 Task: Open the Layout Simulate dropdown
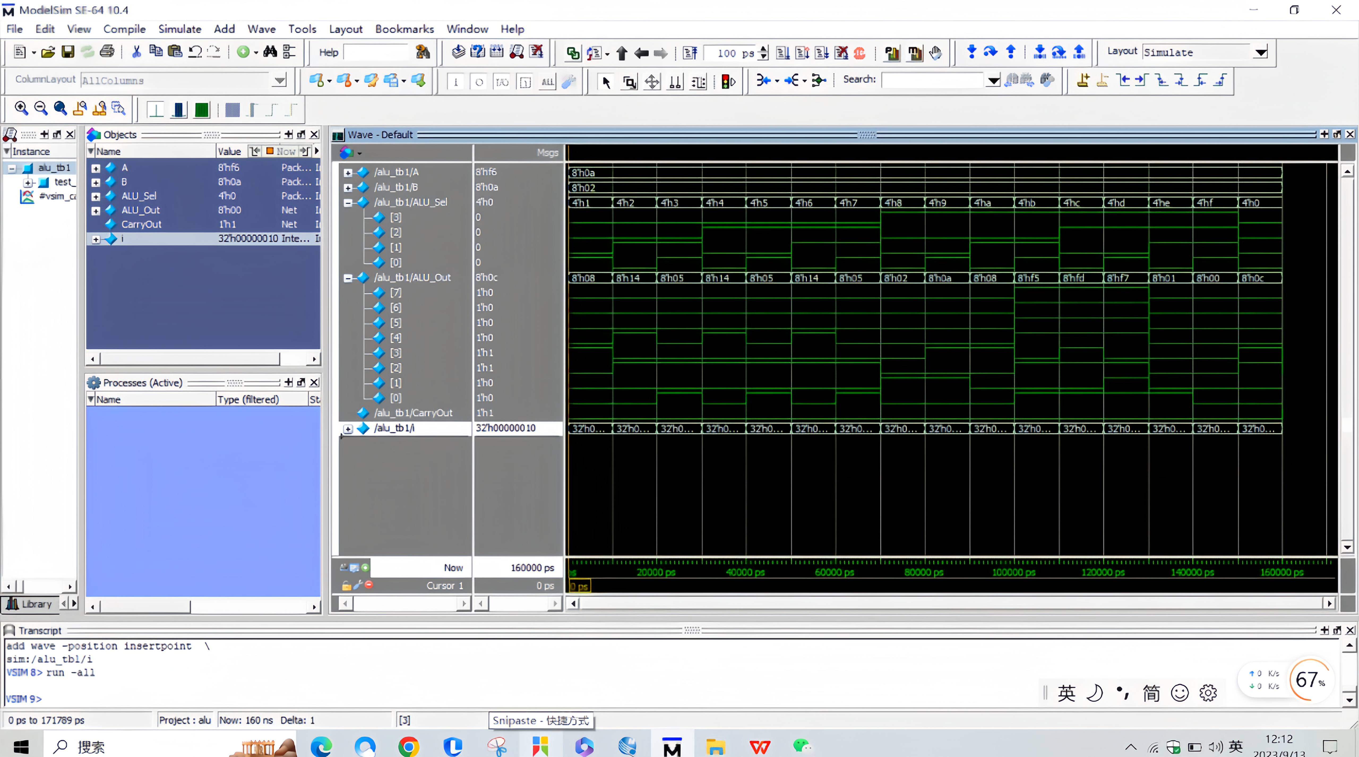click(x=1261, y=52)
